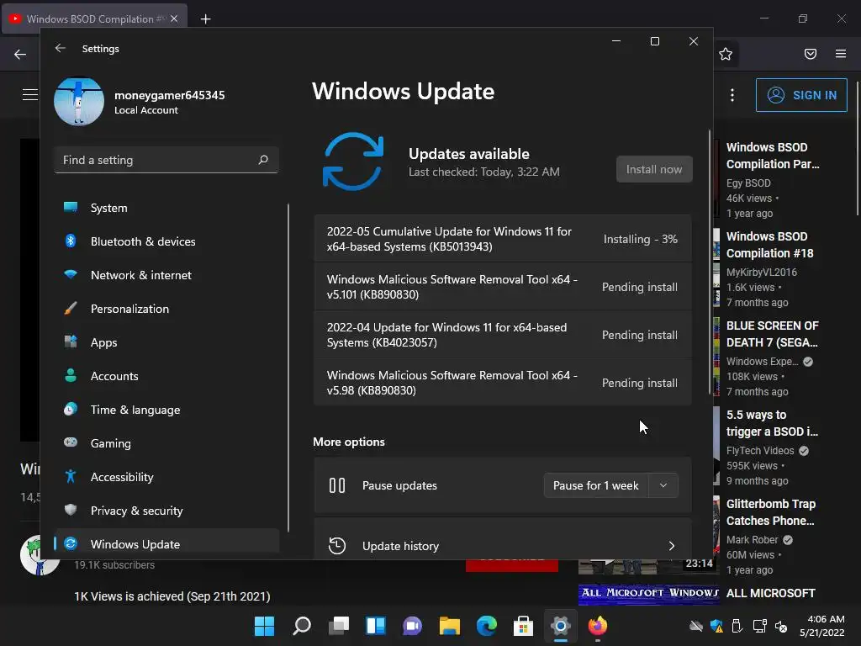Open Windows BSOD Compilation Par... video
This screenshot has width=861, height=646.
[x=773, y=156]
